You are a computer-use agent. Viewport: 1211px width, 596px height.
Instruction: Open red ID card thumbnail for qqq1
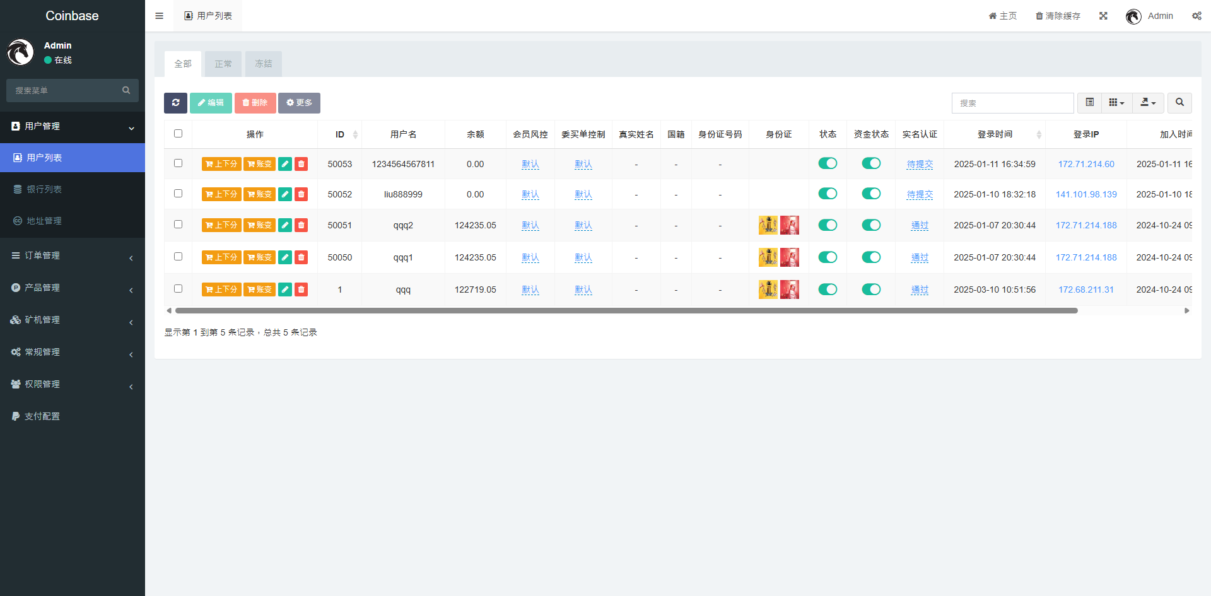pyautogui.click(x=790, y=257)
